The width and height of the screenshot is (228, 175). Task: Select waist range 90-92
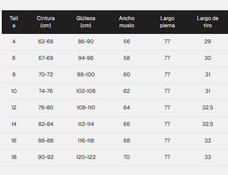click(46, 157)
